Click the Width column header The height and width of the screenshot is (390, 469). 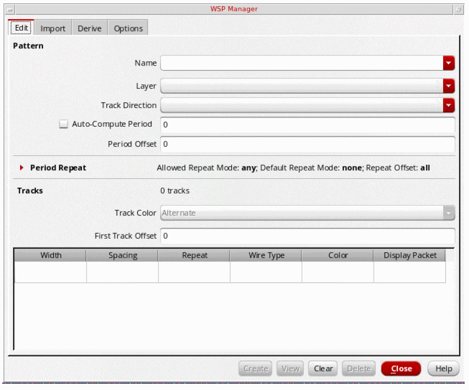click(x=51, y=255)
